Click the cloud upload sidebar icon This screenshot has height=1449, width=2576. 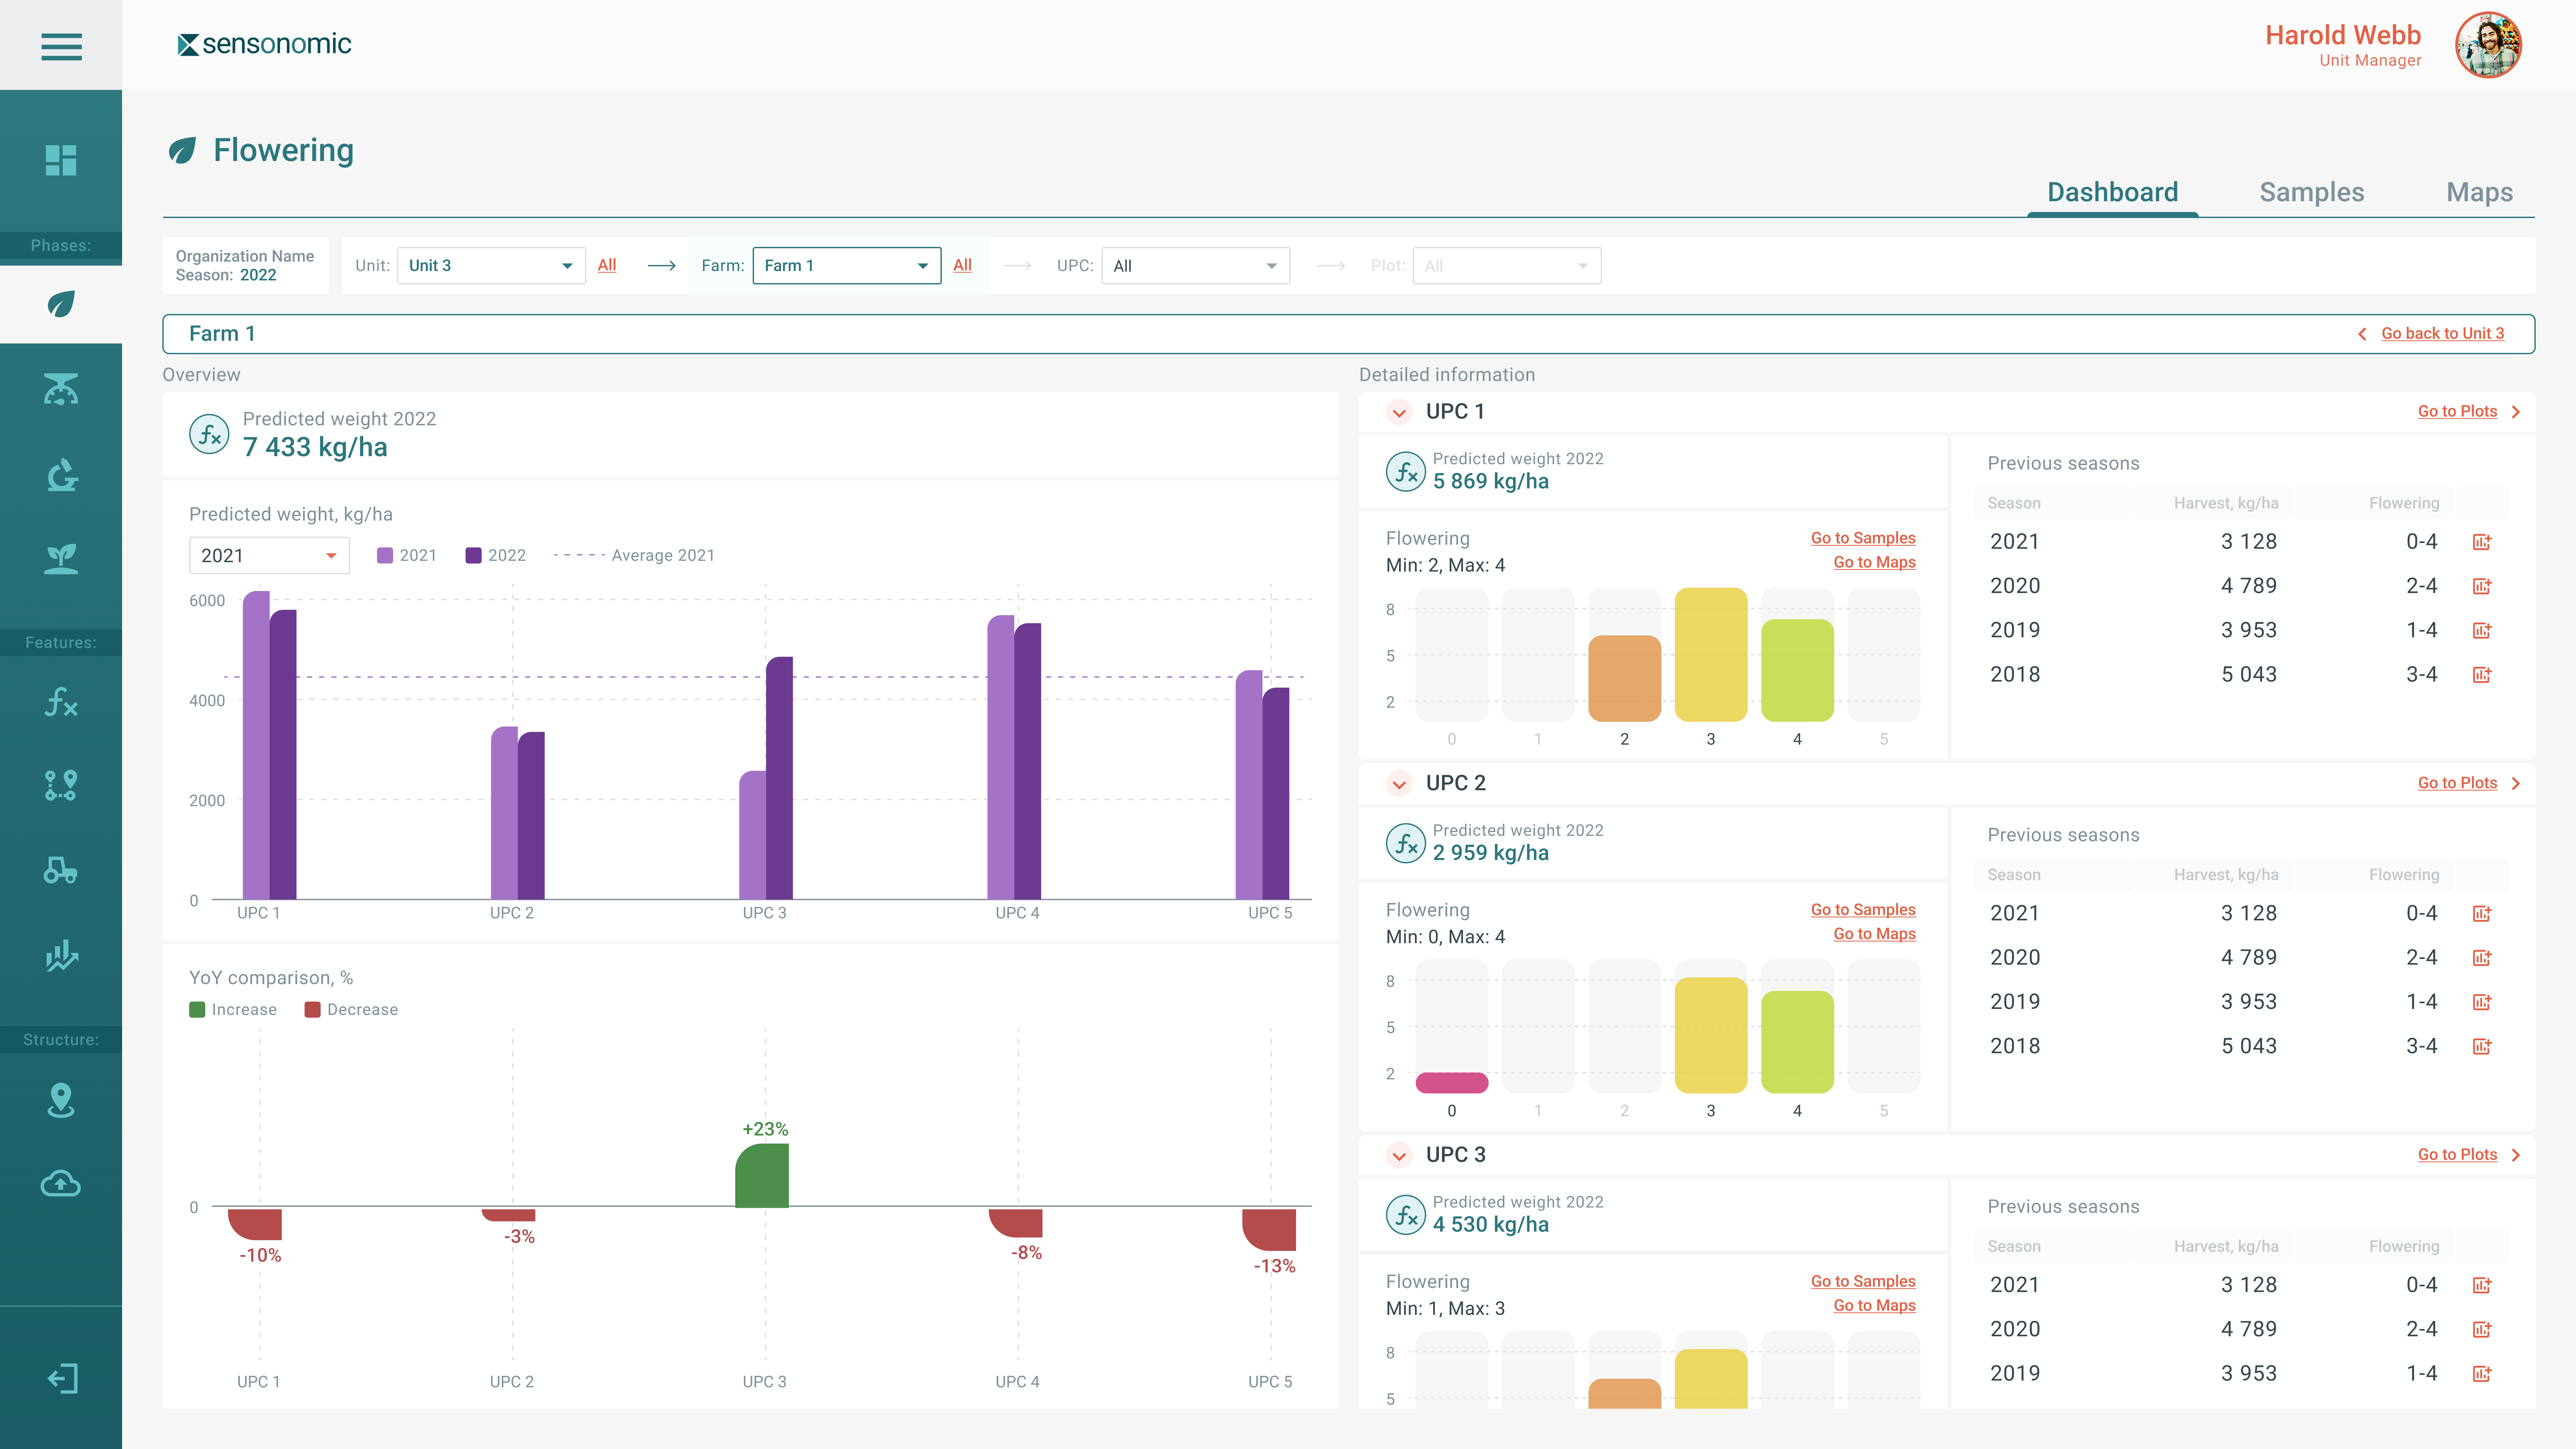61,1184
